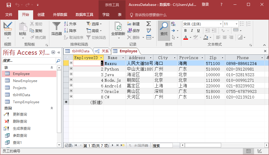Save the record with 保存

pyautogui.click(x=133, y=31)
